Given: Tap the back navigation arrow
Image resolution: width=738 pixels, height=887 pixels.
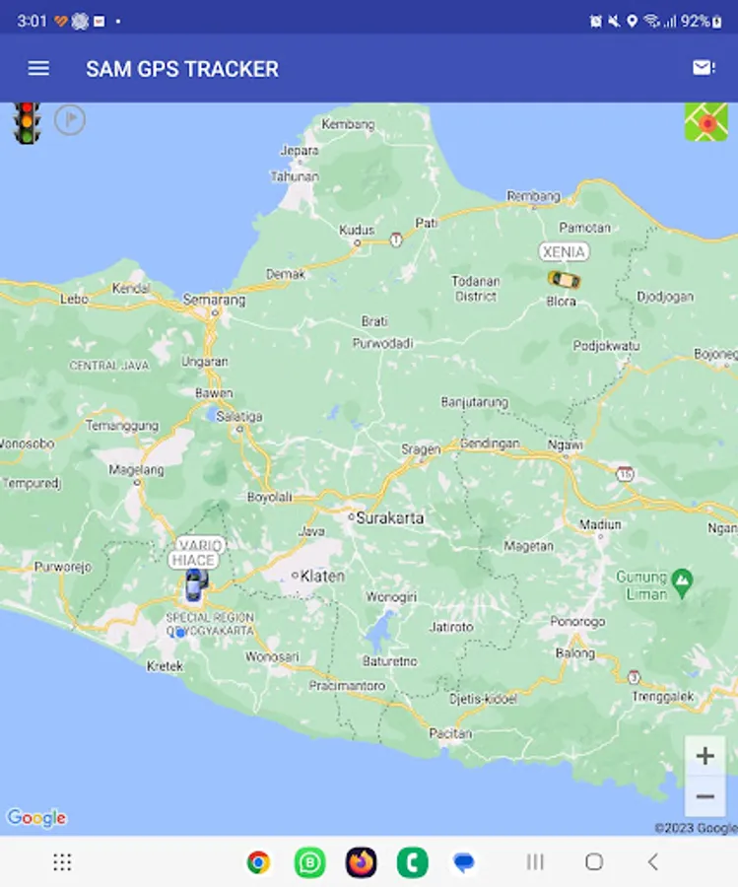Looking at the screenshot, I should coord(653,862).
